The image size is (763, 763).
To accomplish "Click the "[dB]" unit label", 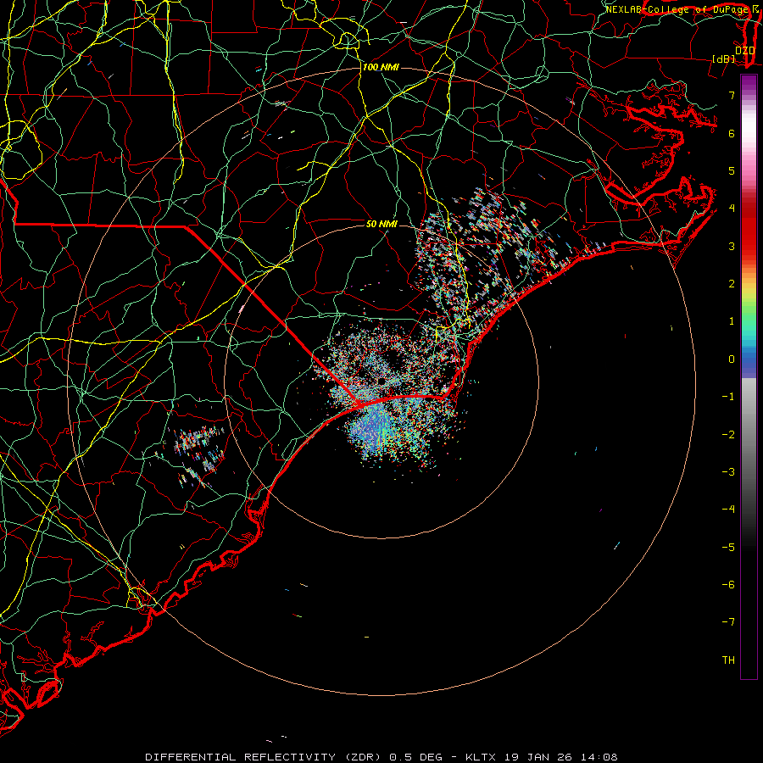I will 724,58.
